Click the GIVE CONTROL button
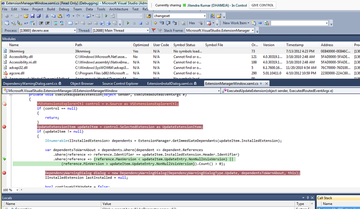This screenshot has height=209, width=360. [x=262, y=5]
